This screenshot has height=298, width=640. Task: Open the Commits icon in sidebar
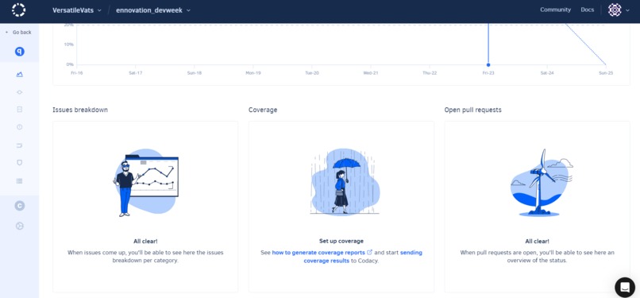(x=20, y=92)
